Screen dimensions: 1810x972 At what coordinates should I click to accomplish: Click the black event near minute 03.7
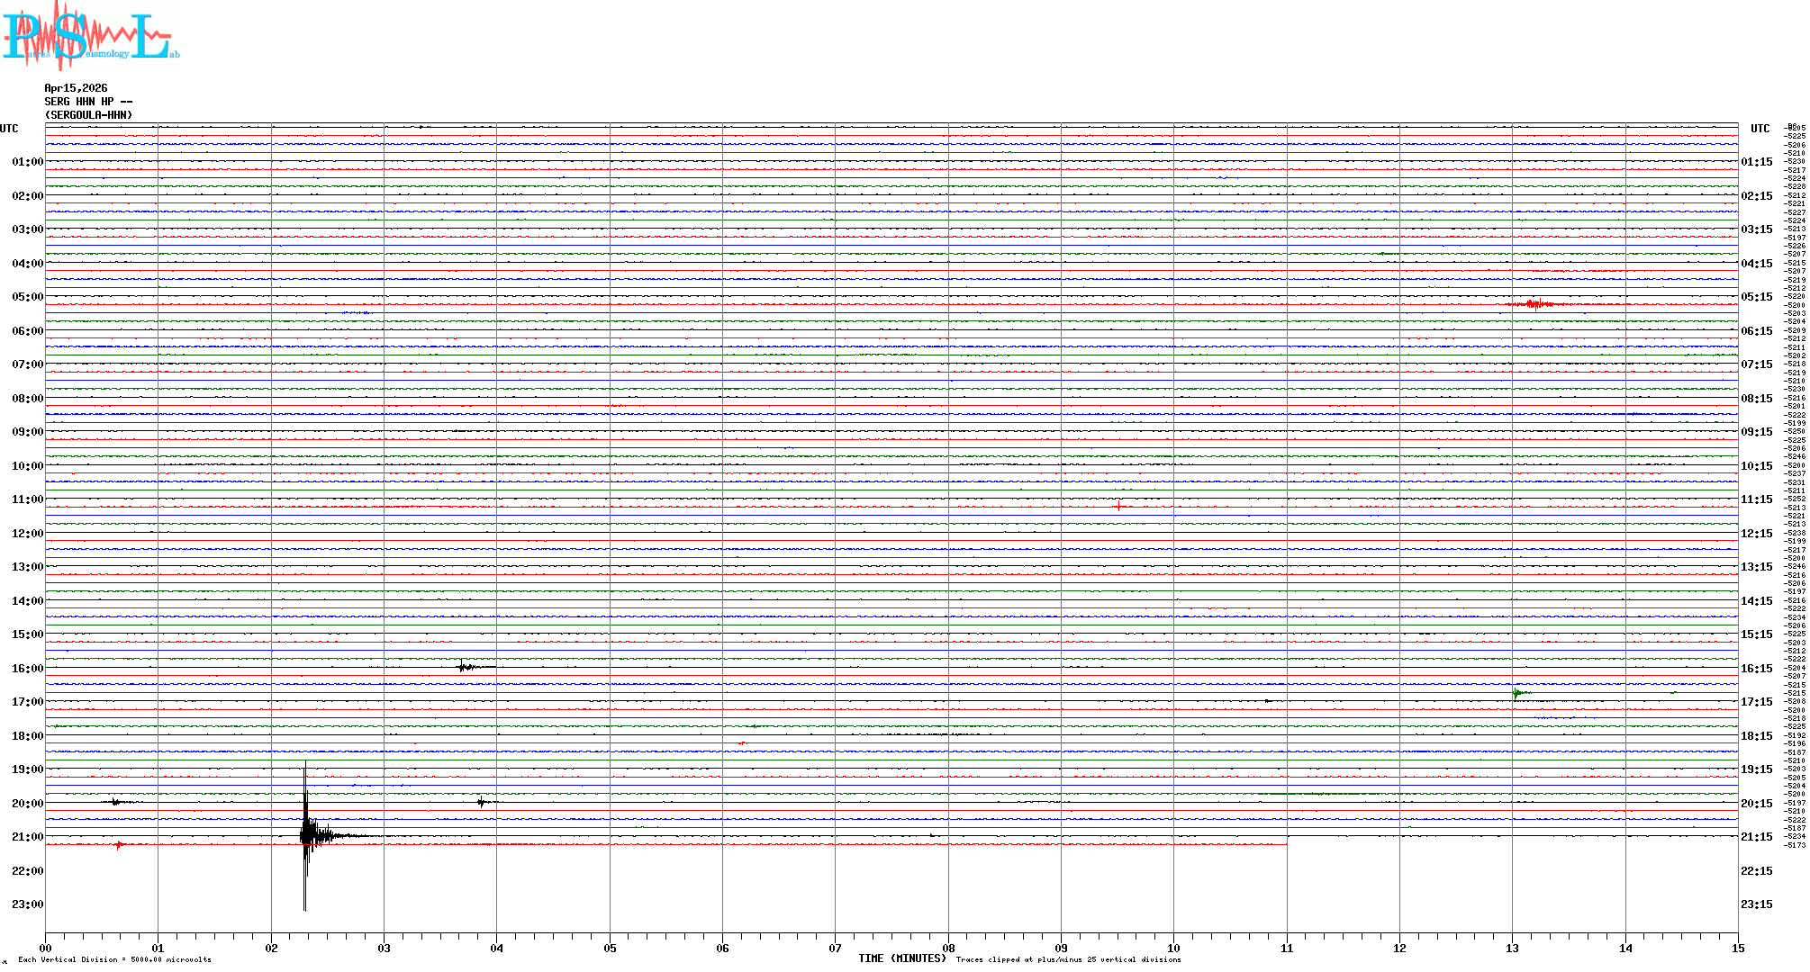coord(464,667)
